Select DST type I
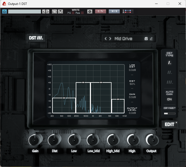 (x=170, y=63)
